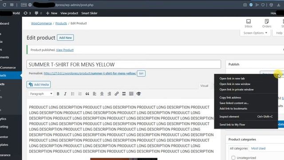
Task: Click into the product title field
Action: click(124, 64)
